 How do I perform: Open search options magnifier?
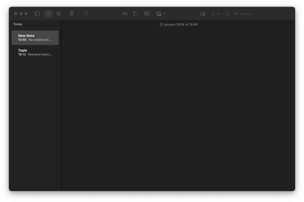coord(237,14)
